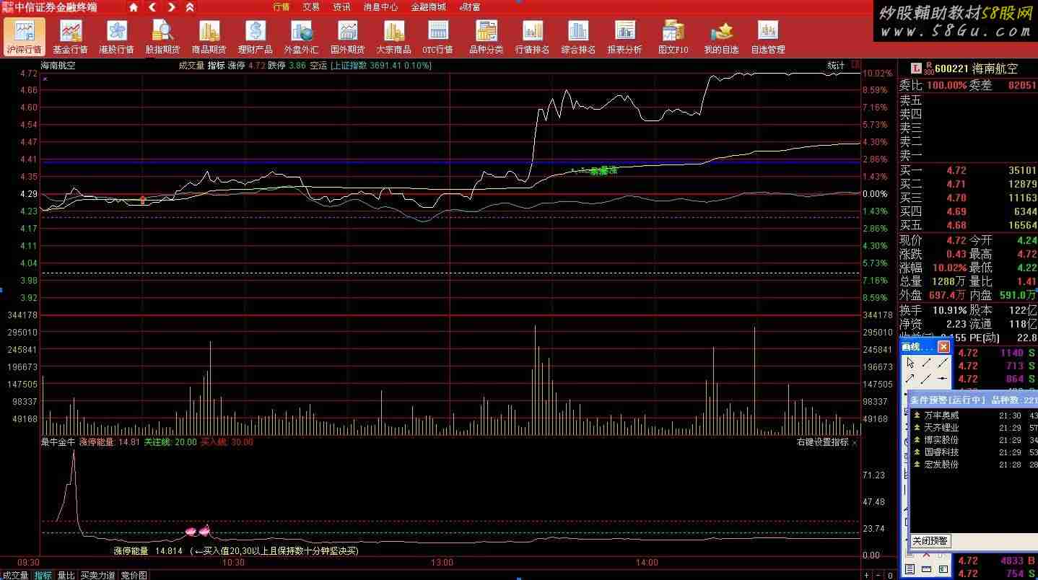Select 国睿科技 alert row
The image size is (1038, 580).
[x=974, y=452]
